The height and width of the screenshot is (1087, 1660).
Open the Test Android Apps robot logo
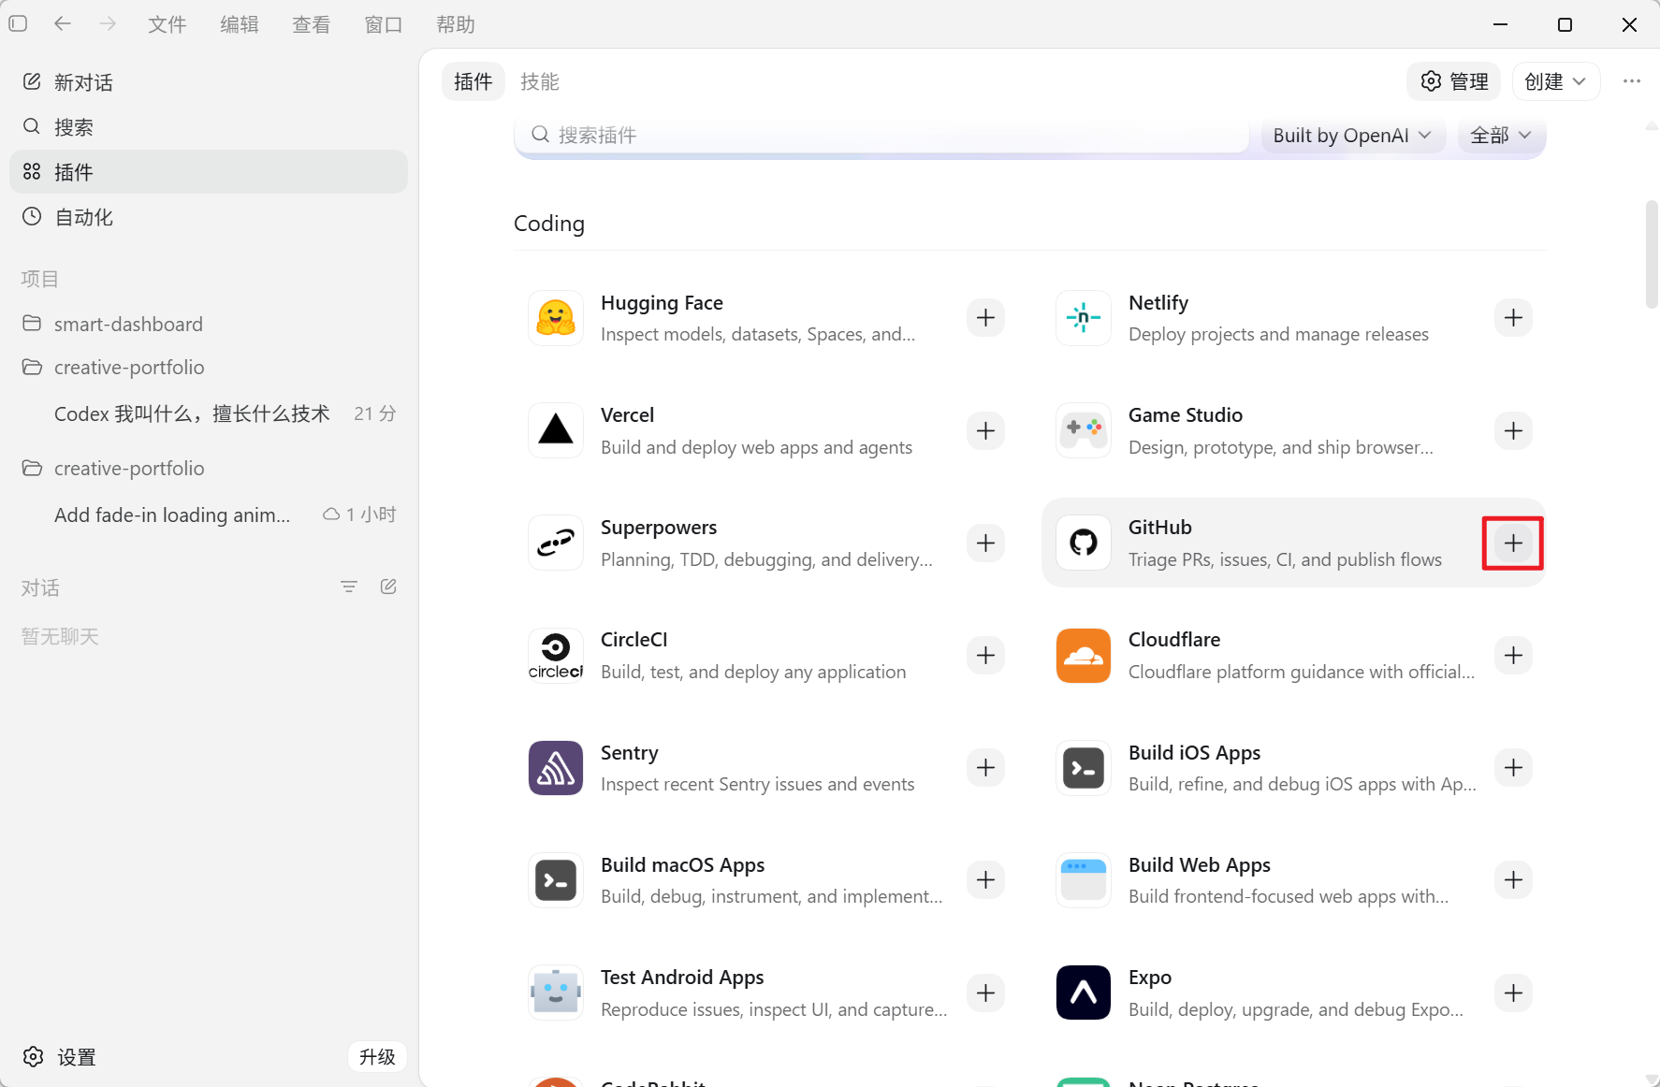click(x=556, y=993)
